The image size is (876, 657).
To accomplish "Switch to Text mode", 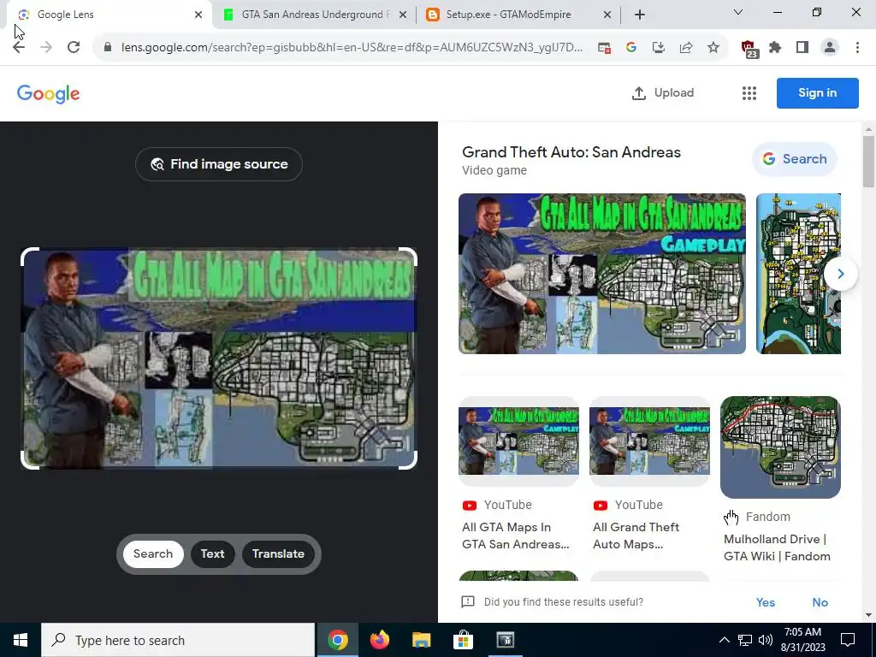I will tap(212, 553).
